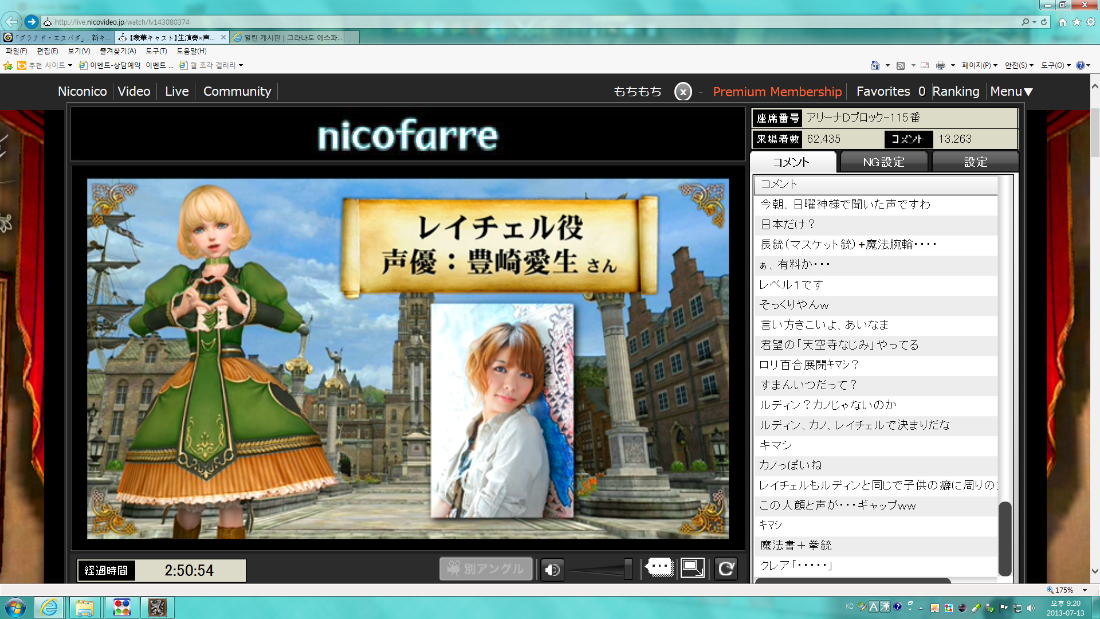The image size is (1100, 619).
Task: Open the Menu▼ dropdown in the Niconico header
Action: pyautogui.click(x=1011, y=92)
